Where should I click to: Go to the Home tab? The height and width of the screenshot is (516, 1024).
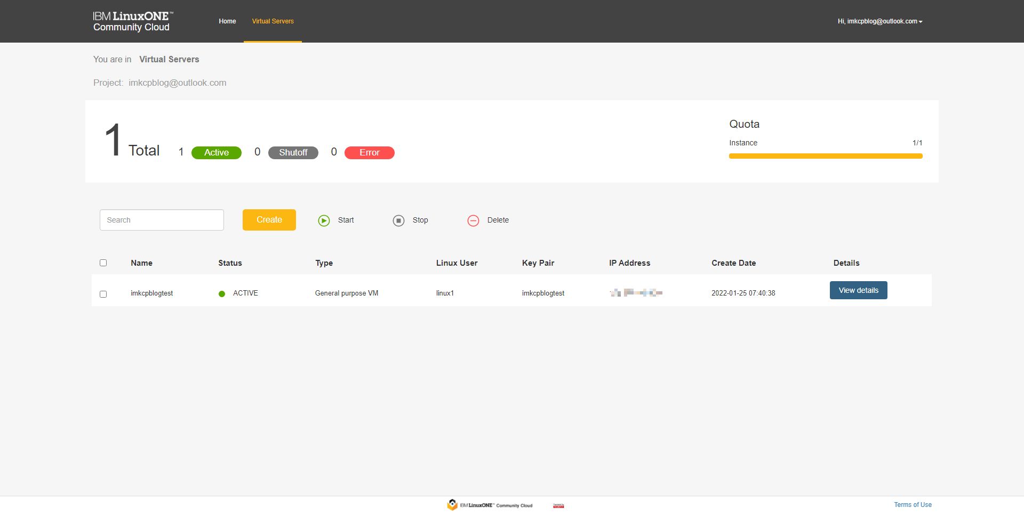227,21
